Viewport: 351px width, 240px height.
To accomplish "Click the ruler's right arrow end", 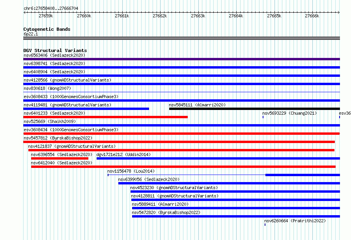I will [339, 12].
